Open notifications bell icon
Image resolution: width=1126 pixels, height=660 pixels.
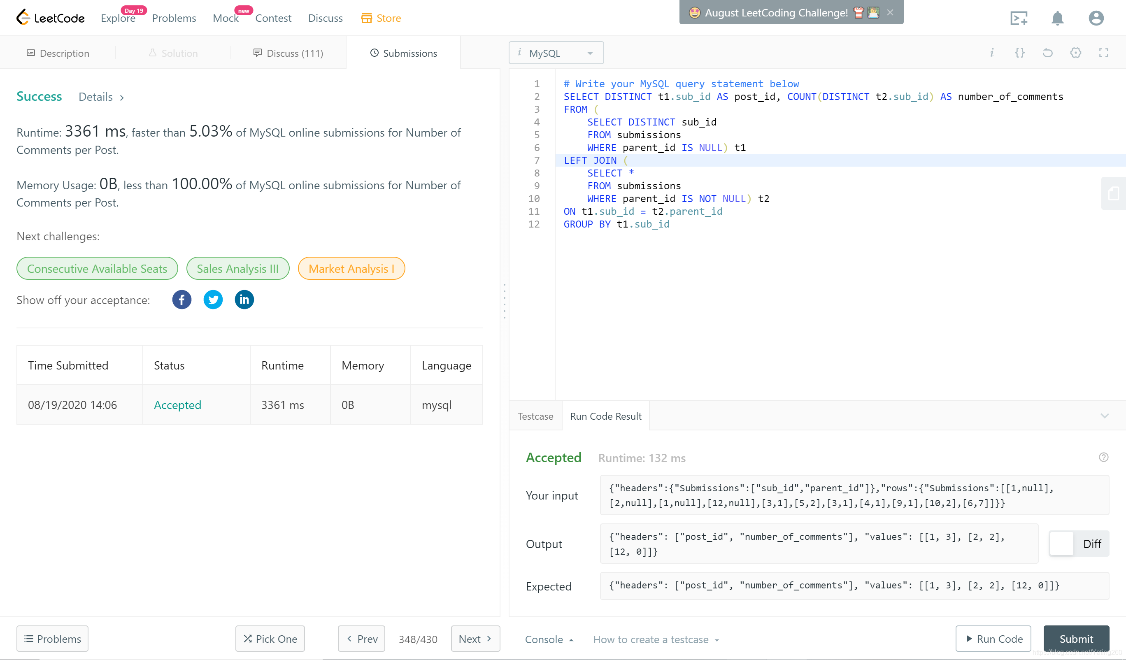(x=1057, y=19)
